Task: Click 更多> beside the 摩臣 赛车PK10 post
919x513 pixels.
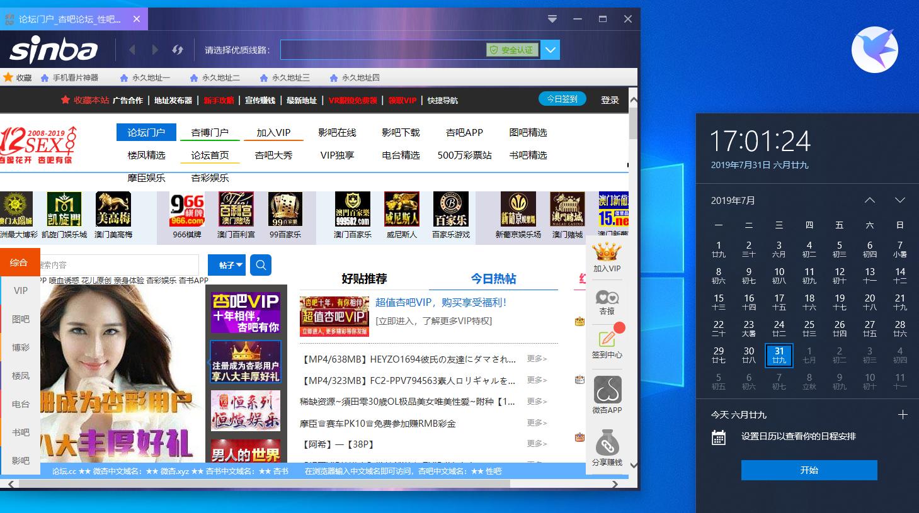Action: (537, 423)
